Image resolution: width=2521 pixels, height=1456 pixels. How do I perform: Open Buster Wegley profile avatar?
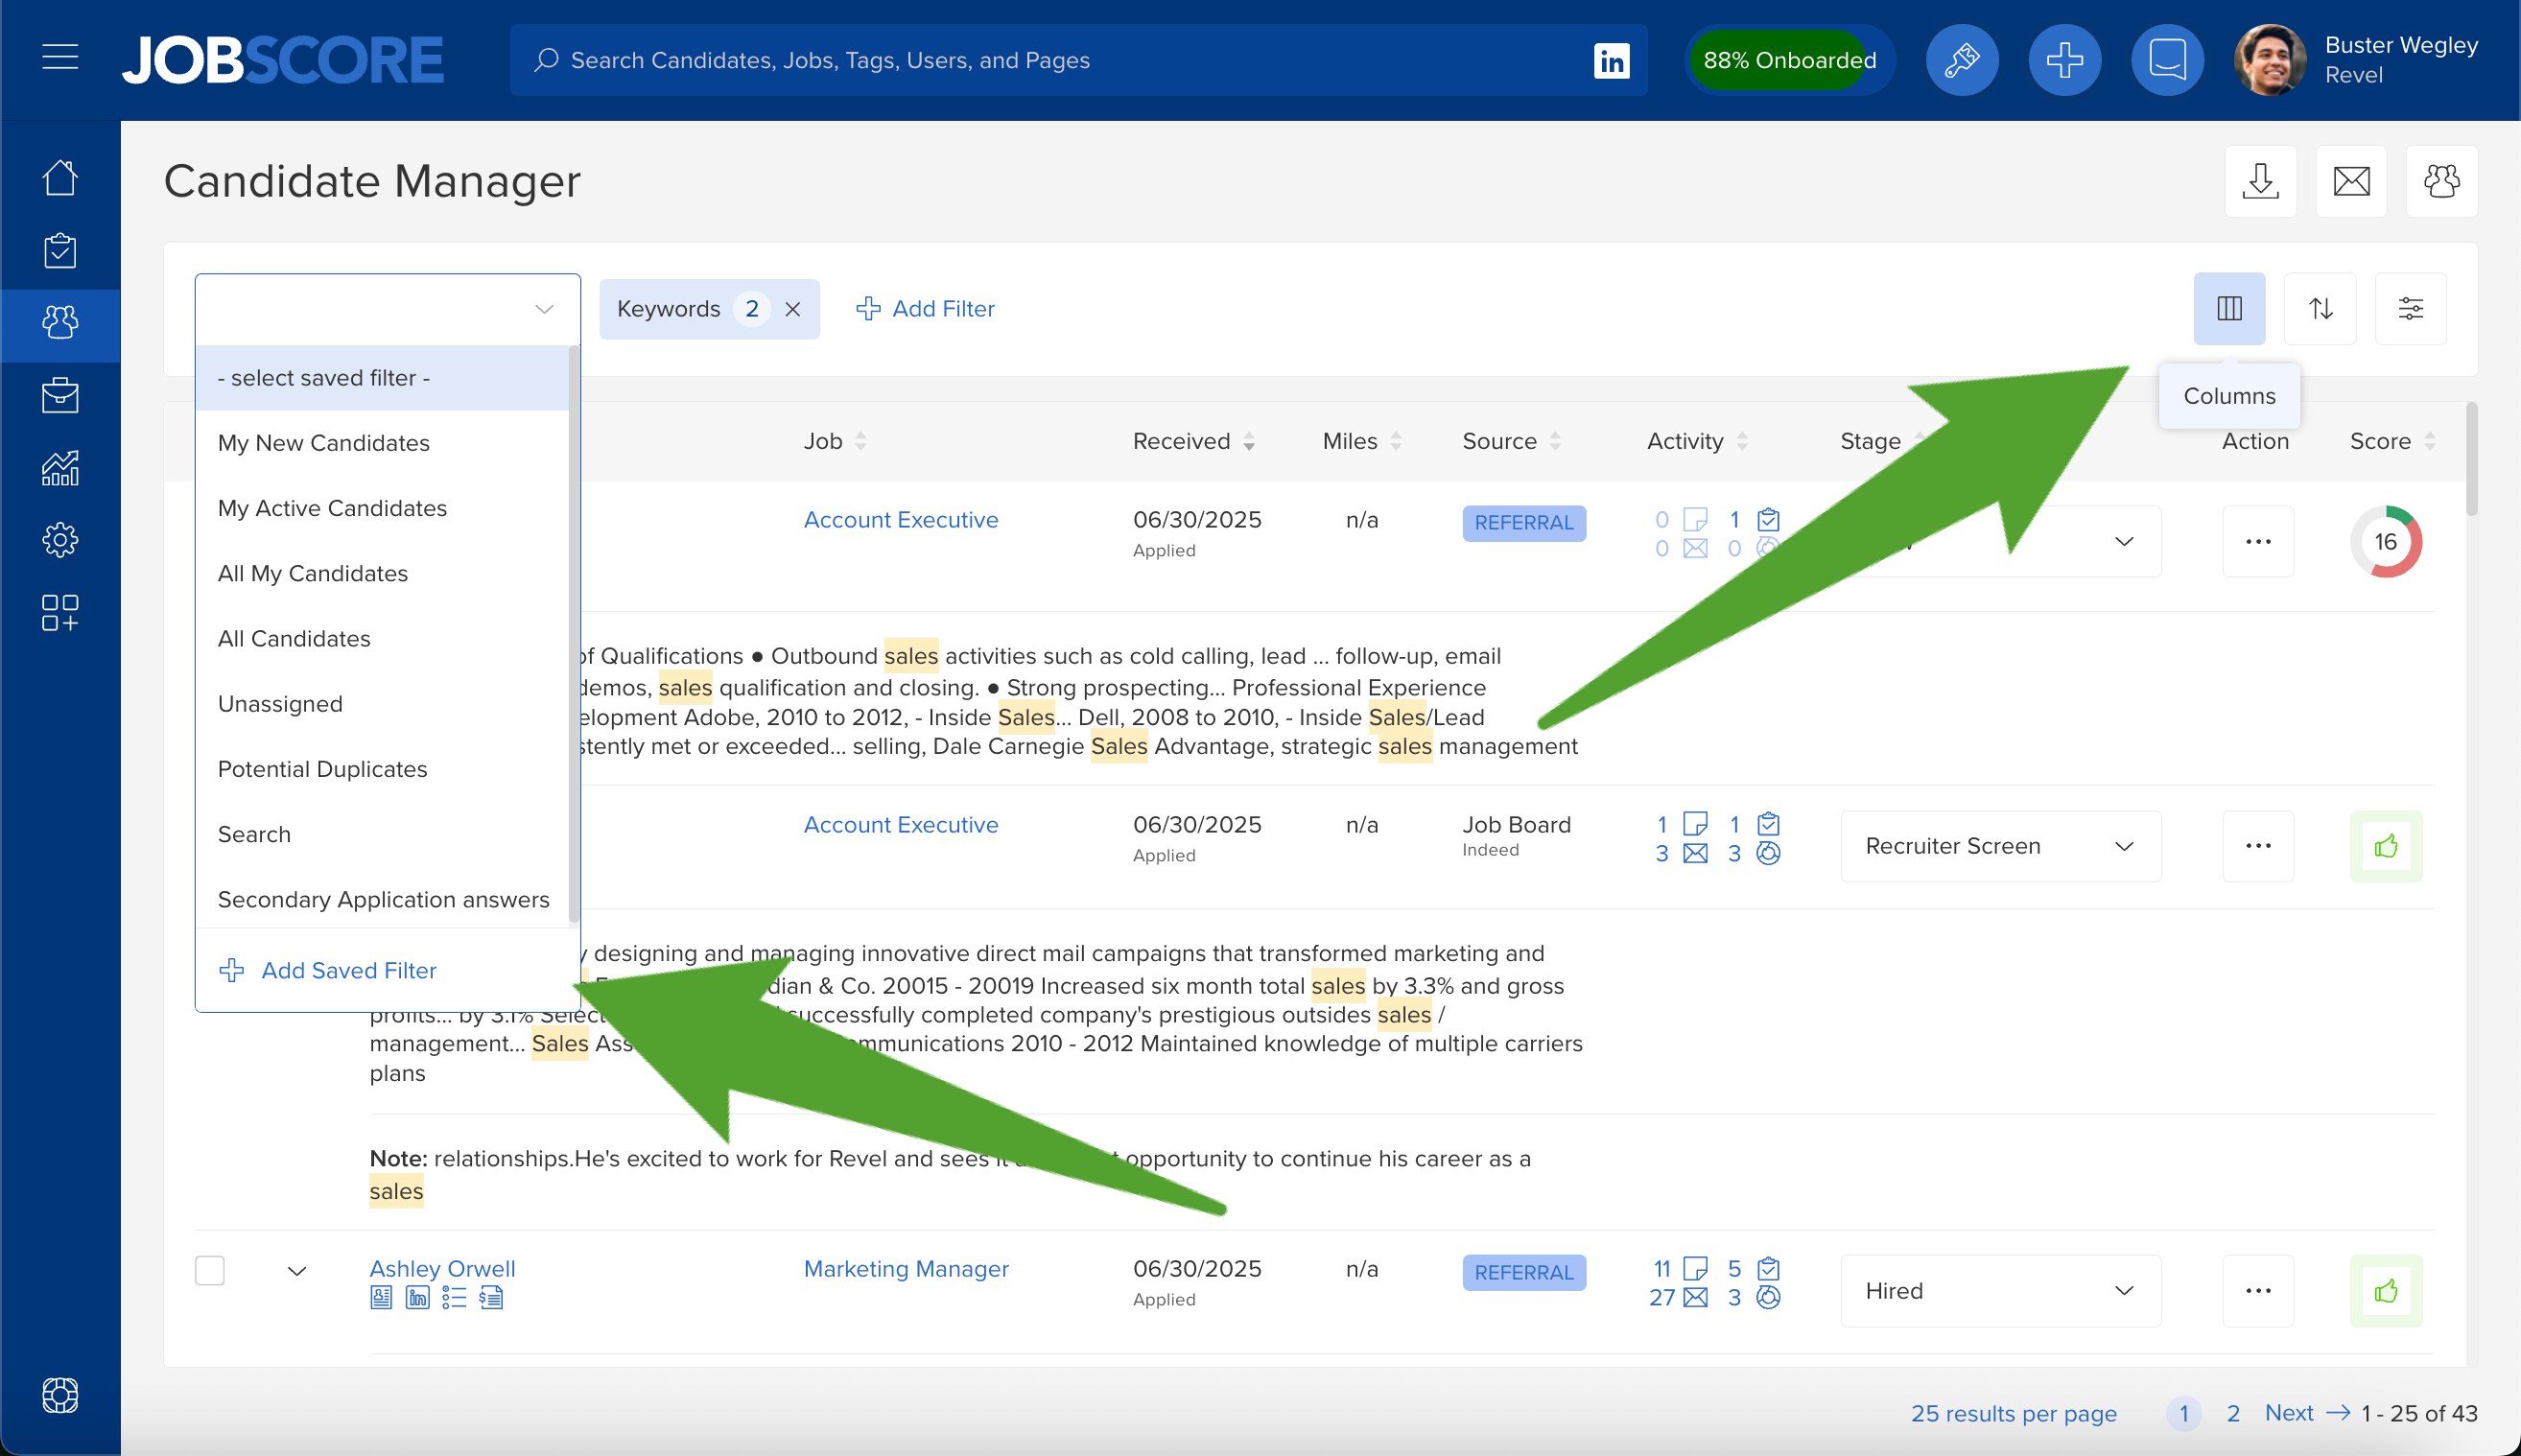coord(2270,60)
